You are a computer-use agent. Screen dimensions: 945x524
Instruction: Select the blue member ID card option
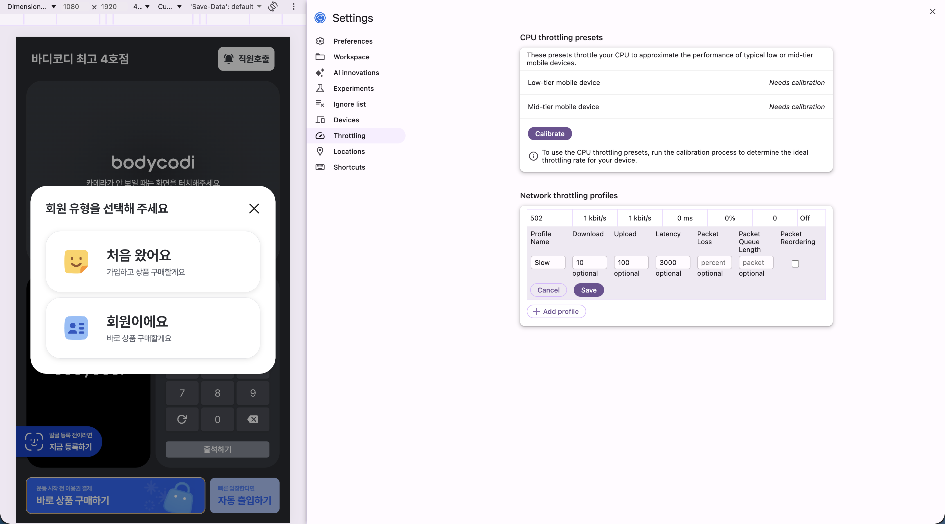click(x=153, y=328)
